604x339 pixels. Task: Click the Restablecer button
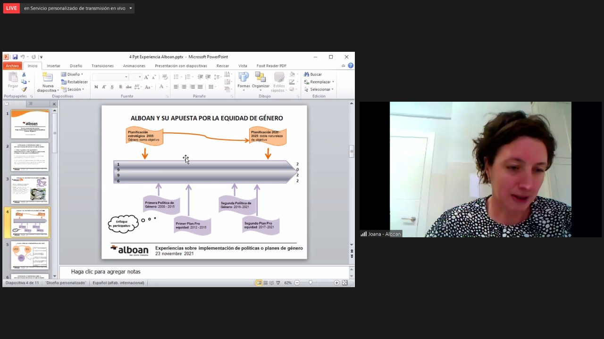tap(75, 82)
